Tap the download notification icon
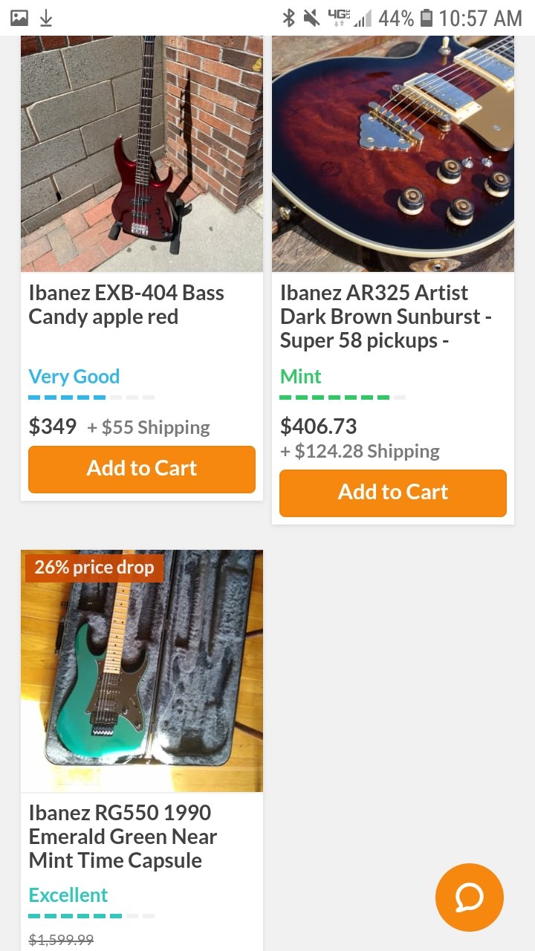The height and width of the screenshot is (951, 535). (46, 18)
